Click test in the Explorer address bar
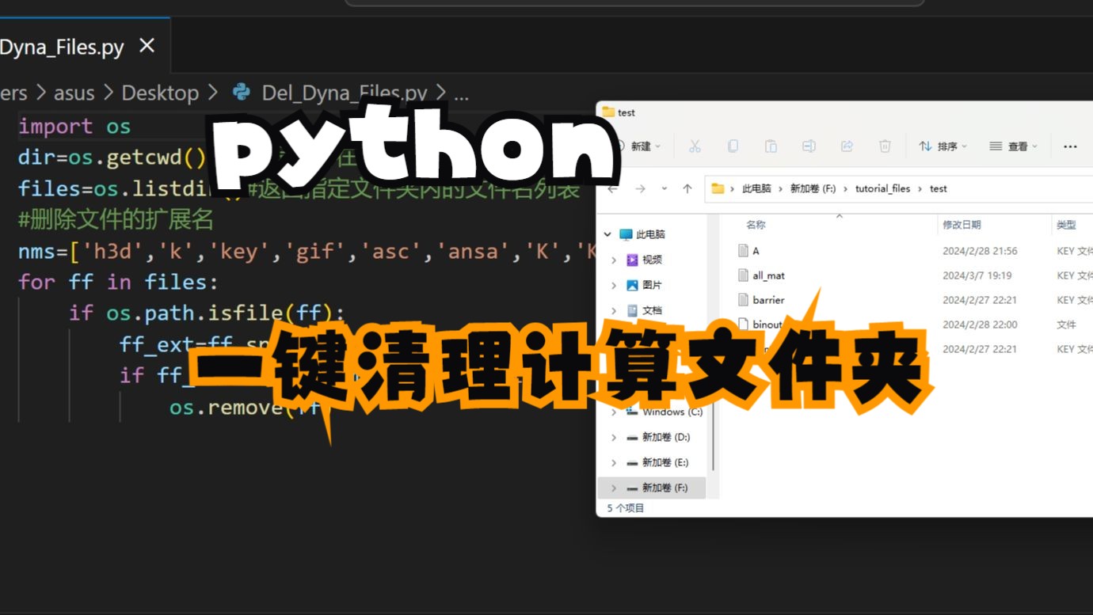 939,188
